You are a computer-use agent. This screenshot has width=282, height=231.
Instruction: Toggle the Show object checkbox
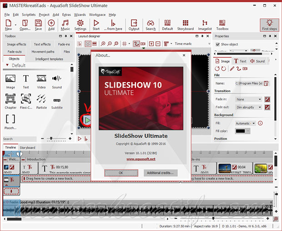point(217,44)
